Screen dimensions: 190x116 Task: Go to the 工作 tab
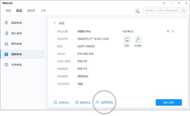click(x=43, y=11)
